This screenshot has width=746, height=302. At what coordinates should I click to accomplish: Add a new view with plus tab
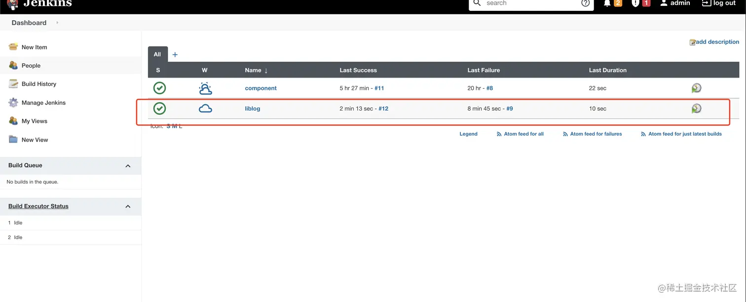click(175, 55)
